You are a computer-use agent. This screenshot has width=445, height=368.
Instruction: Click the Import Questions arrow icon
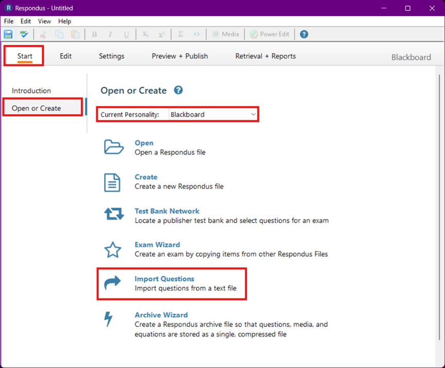point(112,283)
